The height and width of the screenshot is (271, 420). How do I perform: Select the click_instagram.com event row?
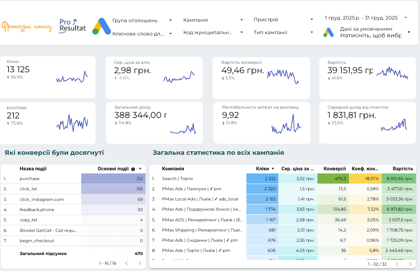tap(73, 199)
